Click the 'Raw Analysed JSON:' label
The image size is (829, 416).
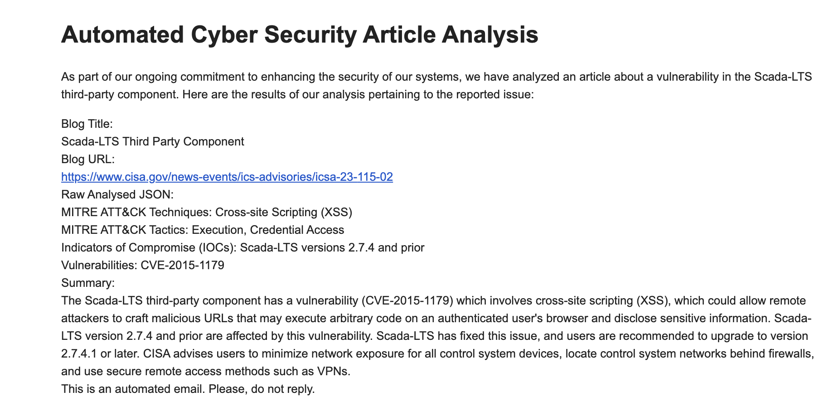tap(117, 194)
